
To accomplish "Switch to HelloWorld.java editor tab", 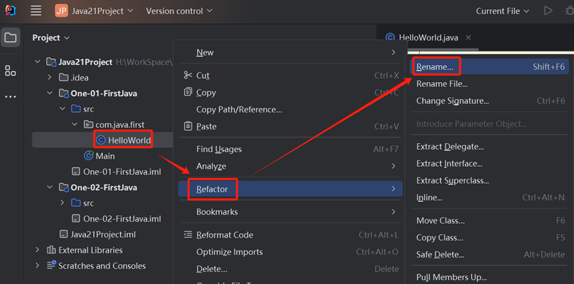I will pos(428,38).
